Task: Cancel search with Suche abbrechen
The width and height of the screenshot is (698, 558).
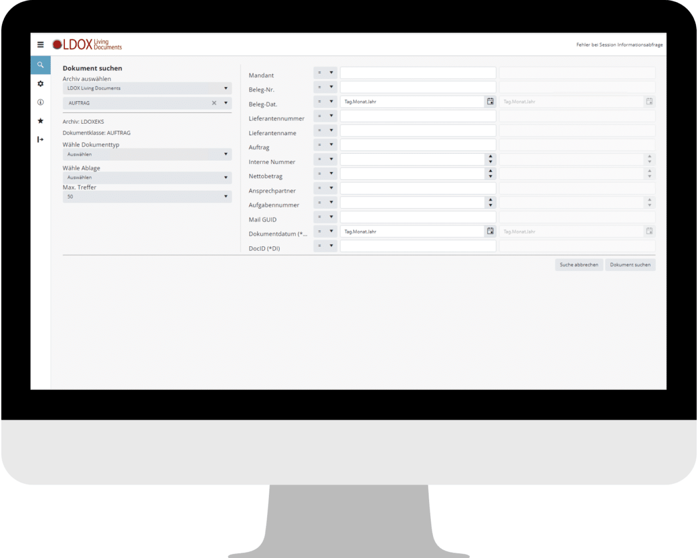Action: [x=579, y=264]
